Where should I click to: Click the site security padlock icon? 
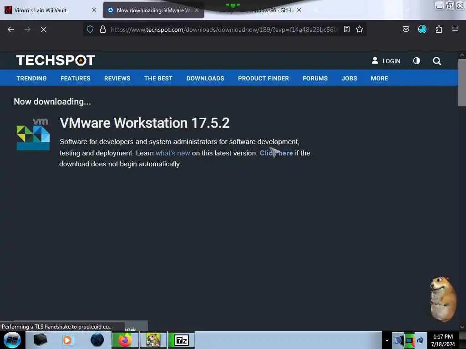103,29
